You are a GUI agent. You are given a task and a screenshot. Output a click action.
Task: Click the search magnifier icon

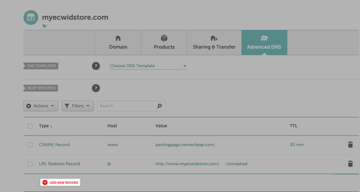[159, 106]
